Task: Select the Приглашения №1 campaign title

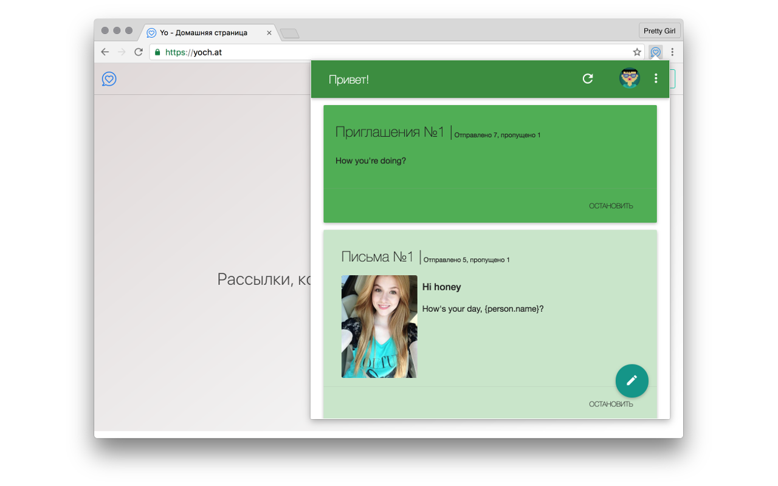Action: coord(390,130)
